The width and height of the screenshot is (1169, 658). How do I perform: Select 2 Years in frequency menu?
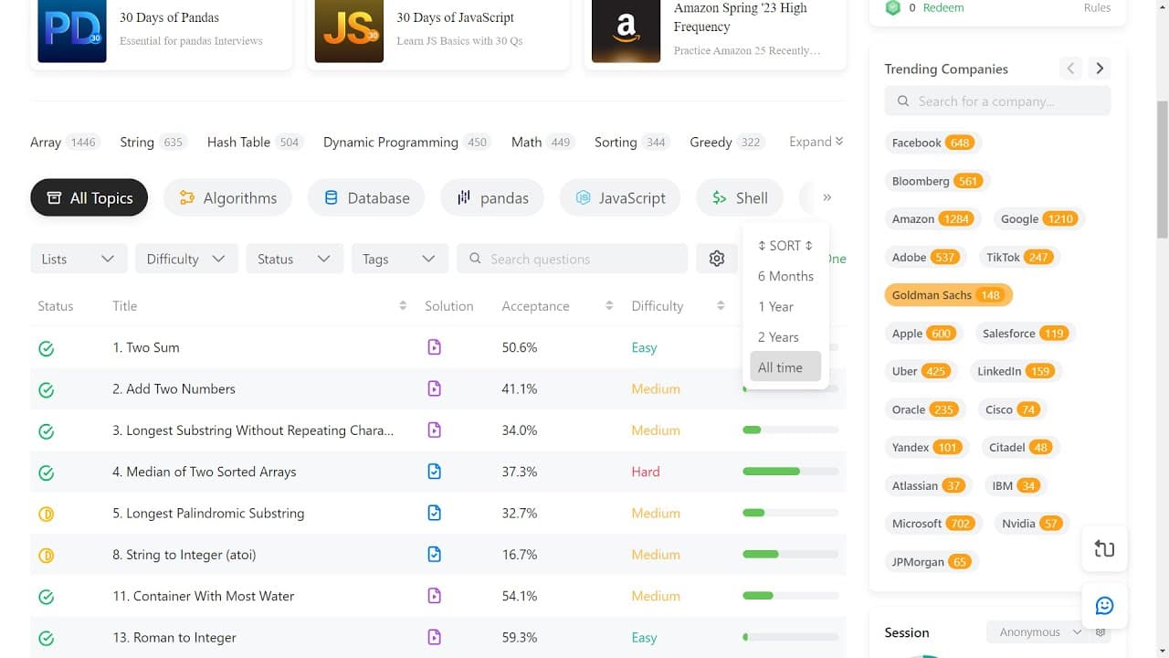(785, 337)
